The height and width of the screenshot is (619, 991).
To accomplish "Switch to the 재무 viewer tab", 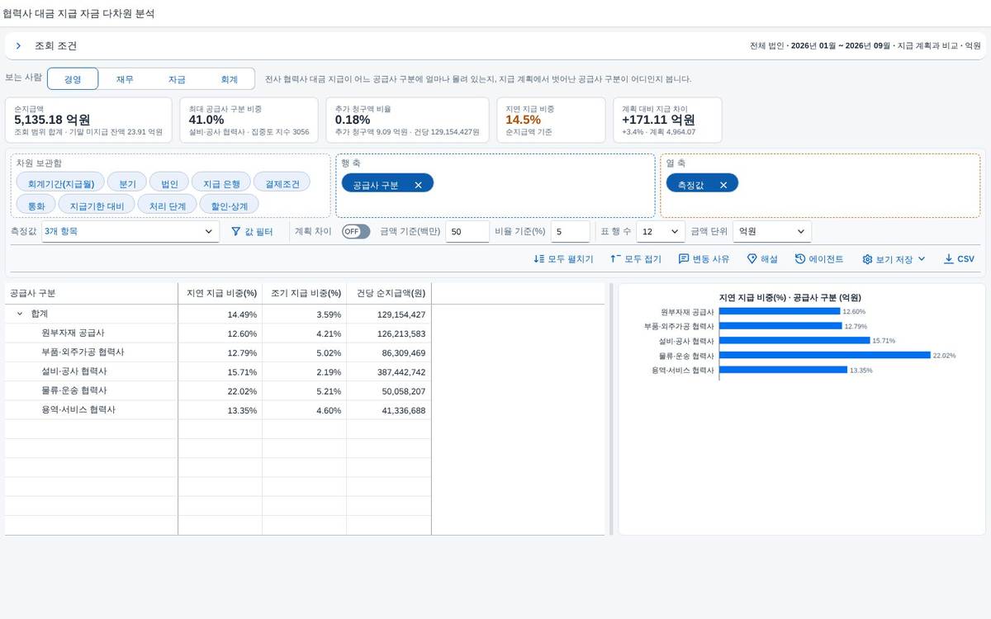I will (x=125, y=79).
